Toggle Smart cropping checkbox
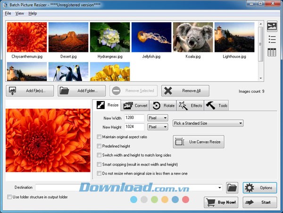 [x=99, y=164]
